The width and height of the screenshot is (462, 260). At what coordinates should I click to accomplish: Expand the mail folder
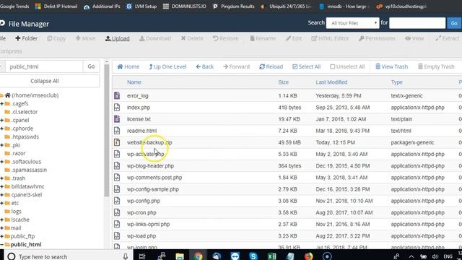pyautogui.click(x=1, y=228)
